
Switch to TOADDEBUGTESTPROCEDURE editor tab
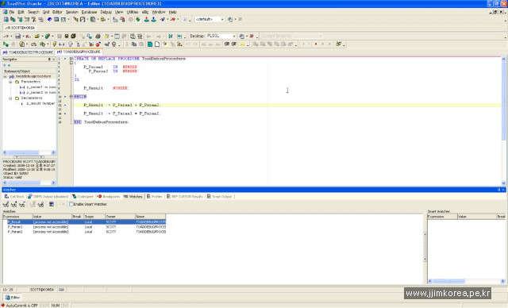coord(28,52)
